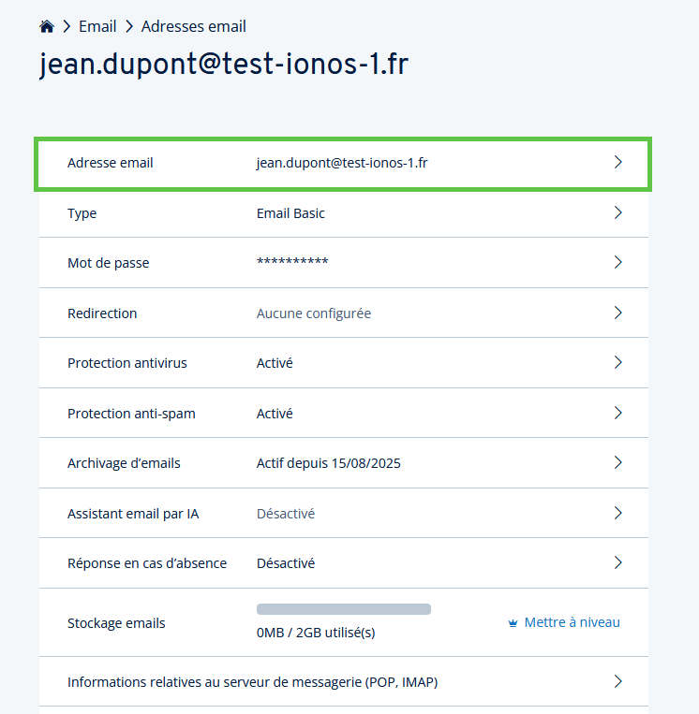Click the Email Basic type value

tap(290, 213)
